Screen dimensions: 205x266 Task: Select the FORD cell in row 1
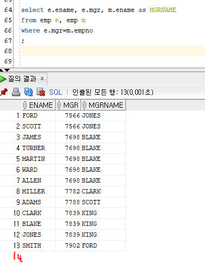pos(38,115)
